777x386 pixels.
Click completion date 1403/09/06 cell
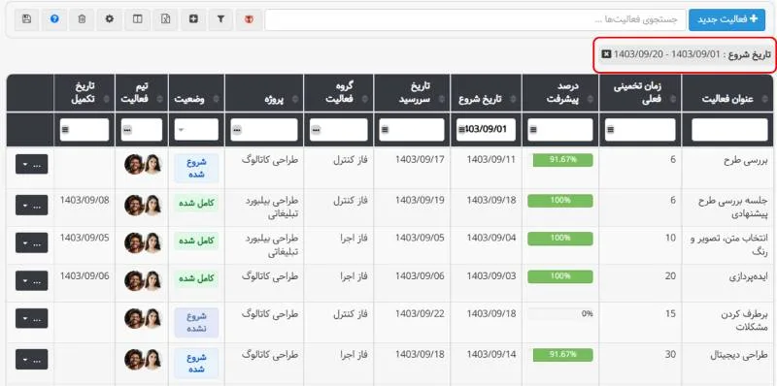(84, 276)
